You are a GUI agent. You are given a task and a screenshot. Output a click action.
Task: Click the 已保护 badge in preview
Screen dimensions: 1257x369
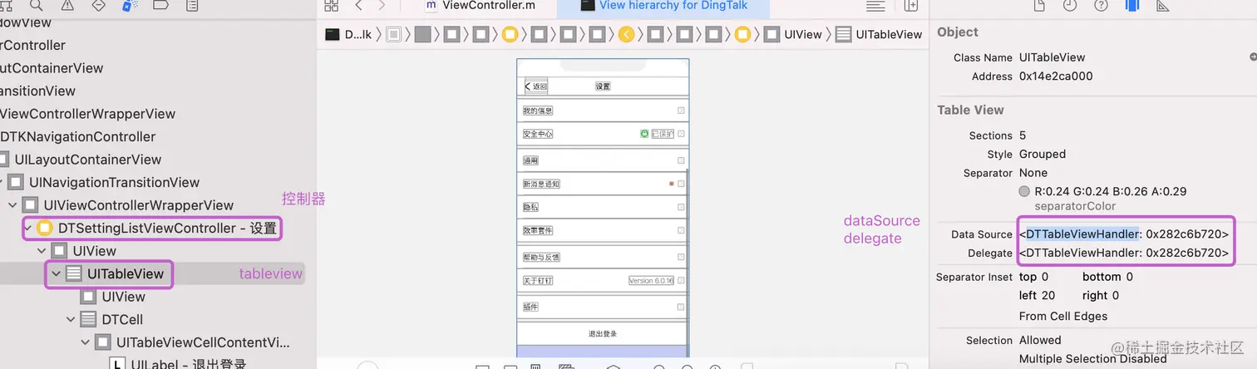pos(663,134)
